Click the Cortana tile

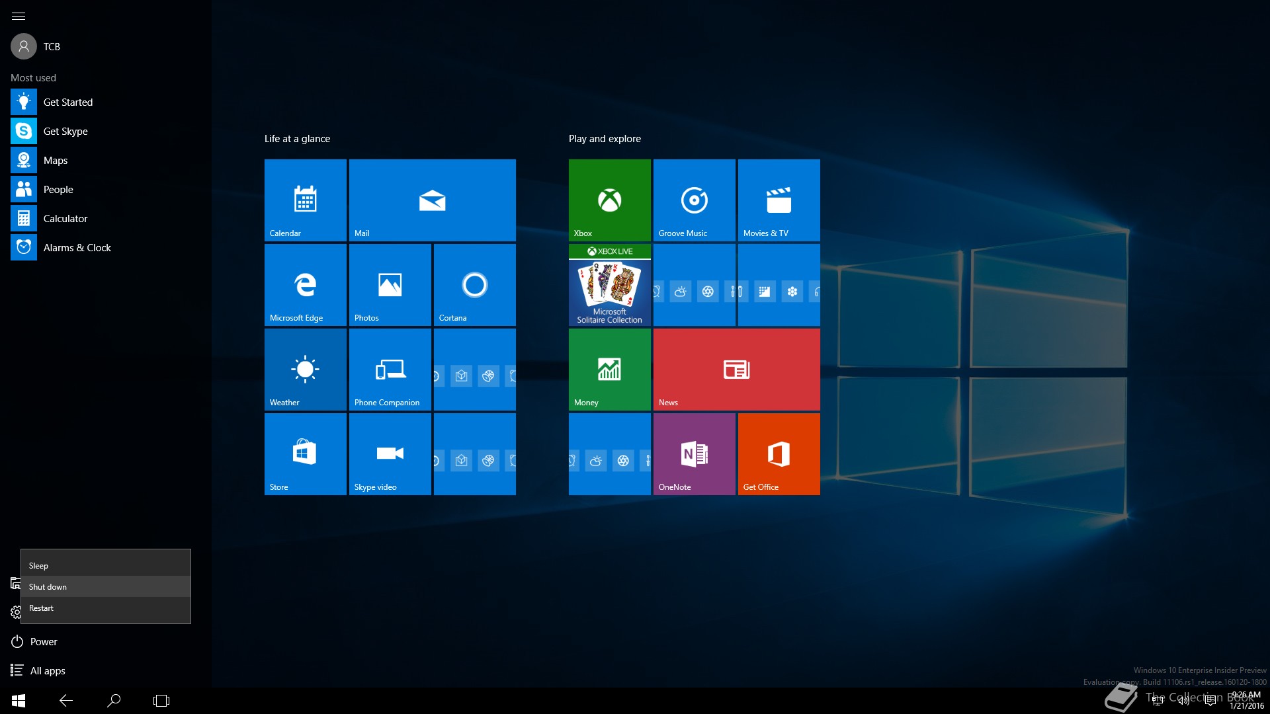click(x=474, y=284)
